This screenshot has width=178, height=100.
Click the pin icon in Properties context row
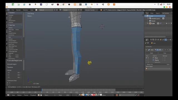tap(146, 43)
